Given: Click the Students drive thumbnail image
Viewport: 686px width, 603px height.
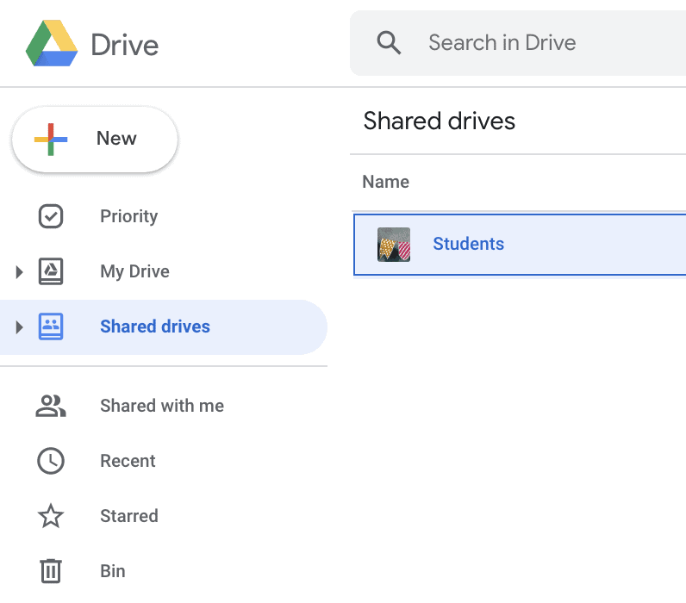Looking at the screenshot, I should [394, 245].
